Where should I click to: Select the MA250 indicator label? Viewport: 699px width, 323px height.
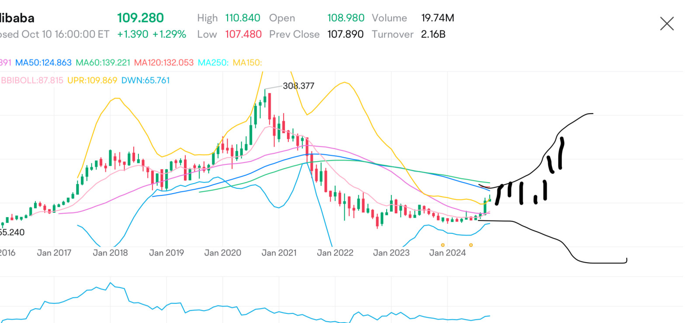pyautogui.click(x=213, y=63)
